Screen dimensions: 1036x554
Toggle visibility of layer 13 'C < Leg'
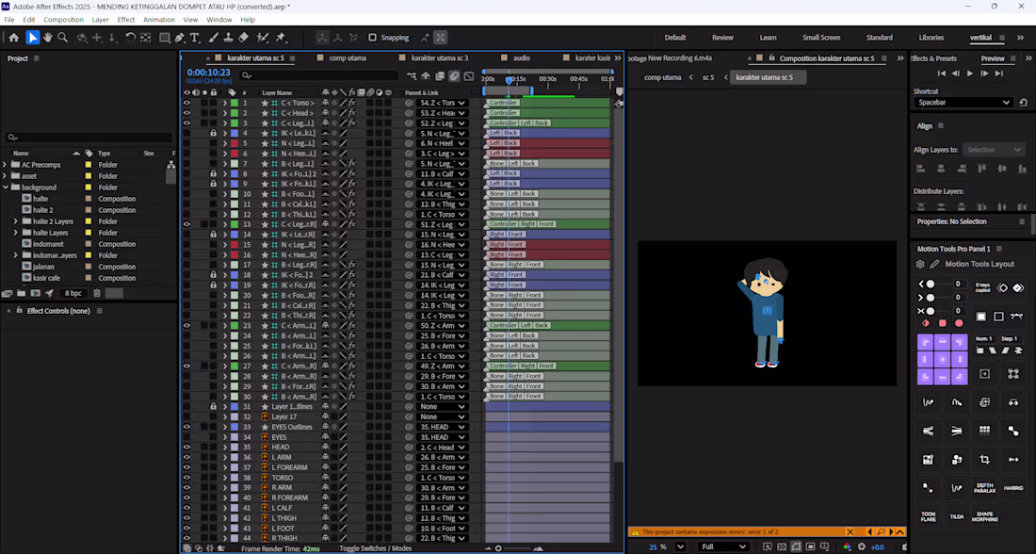[186, 224]
